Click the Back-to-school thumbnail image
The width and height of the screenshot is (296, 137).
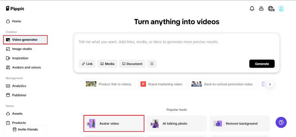pos(197,84)
